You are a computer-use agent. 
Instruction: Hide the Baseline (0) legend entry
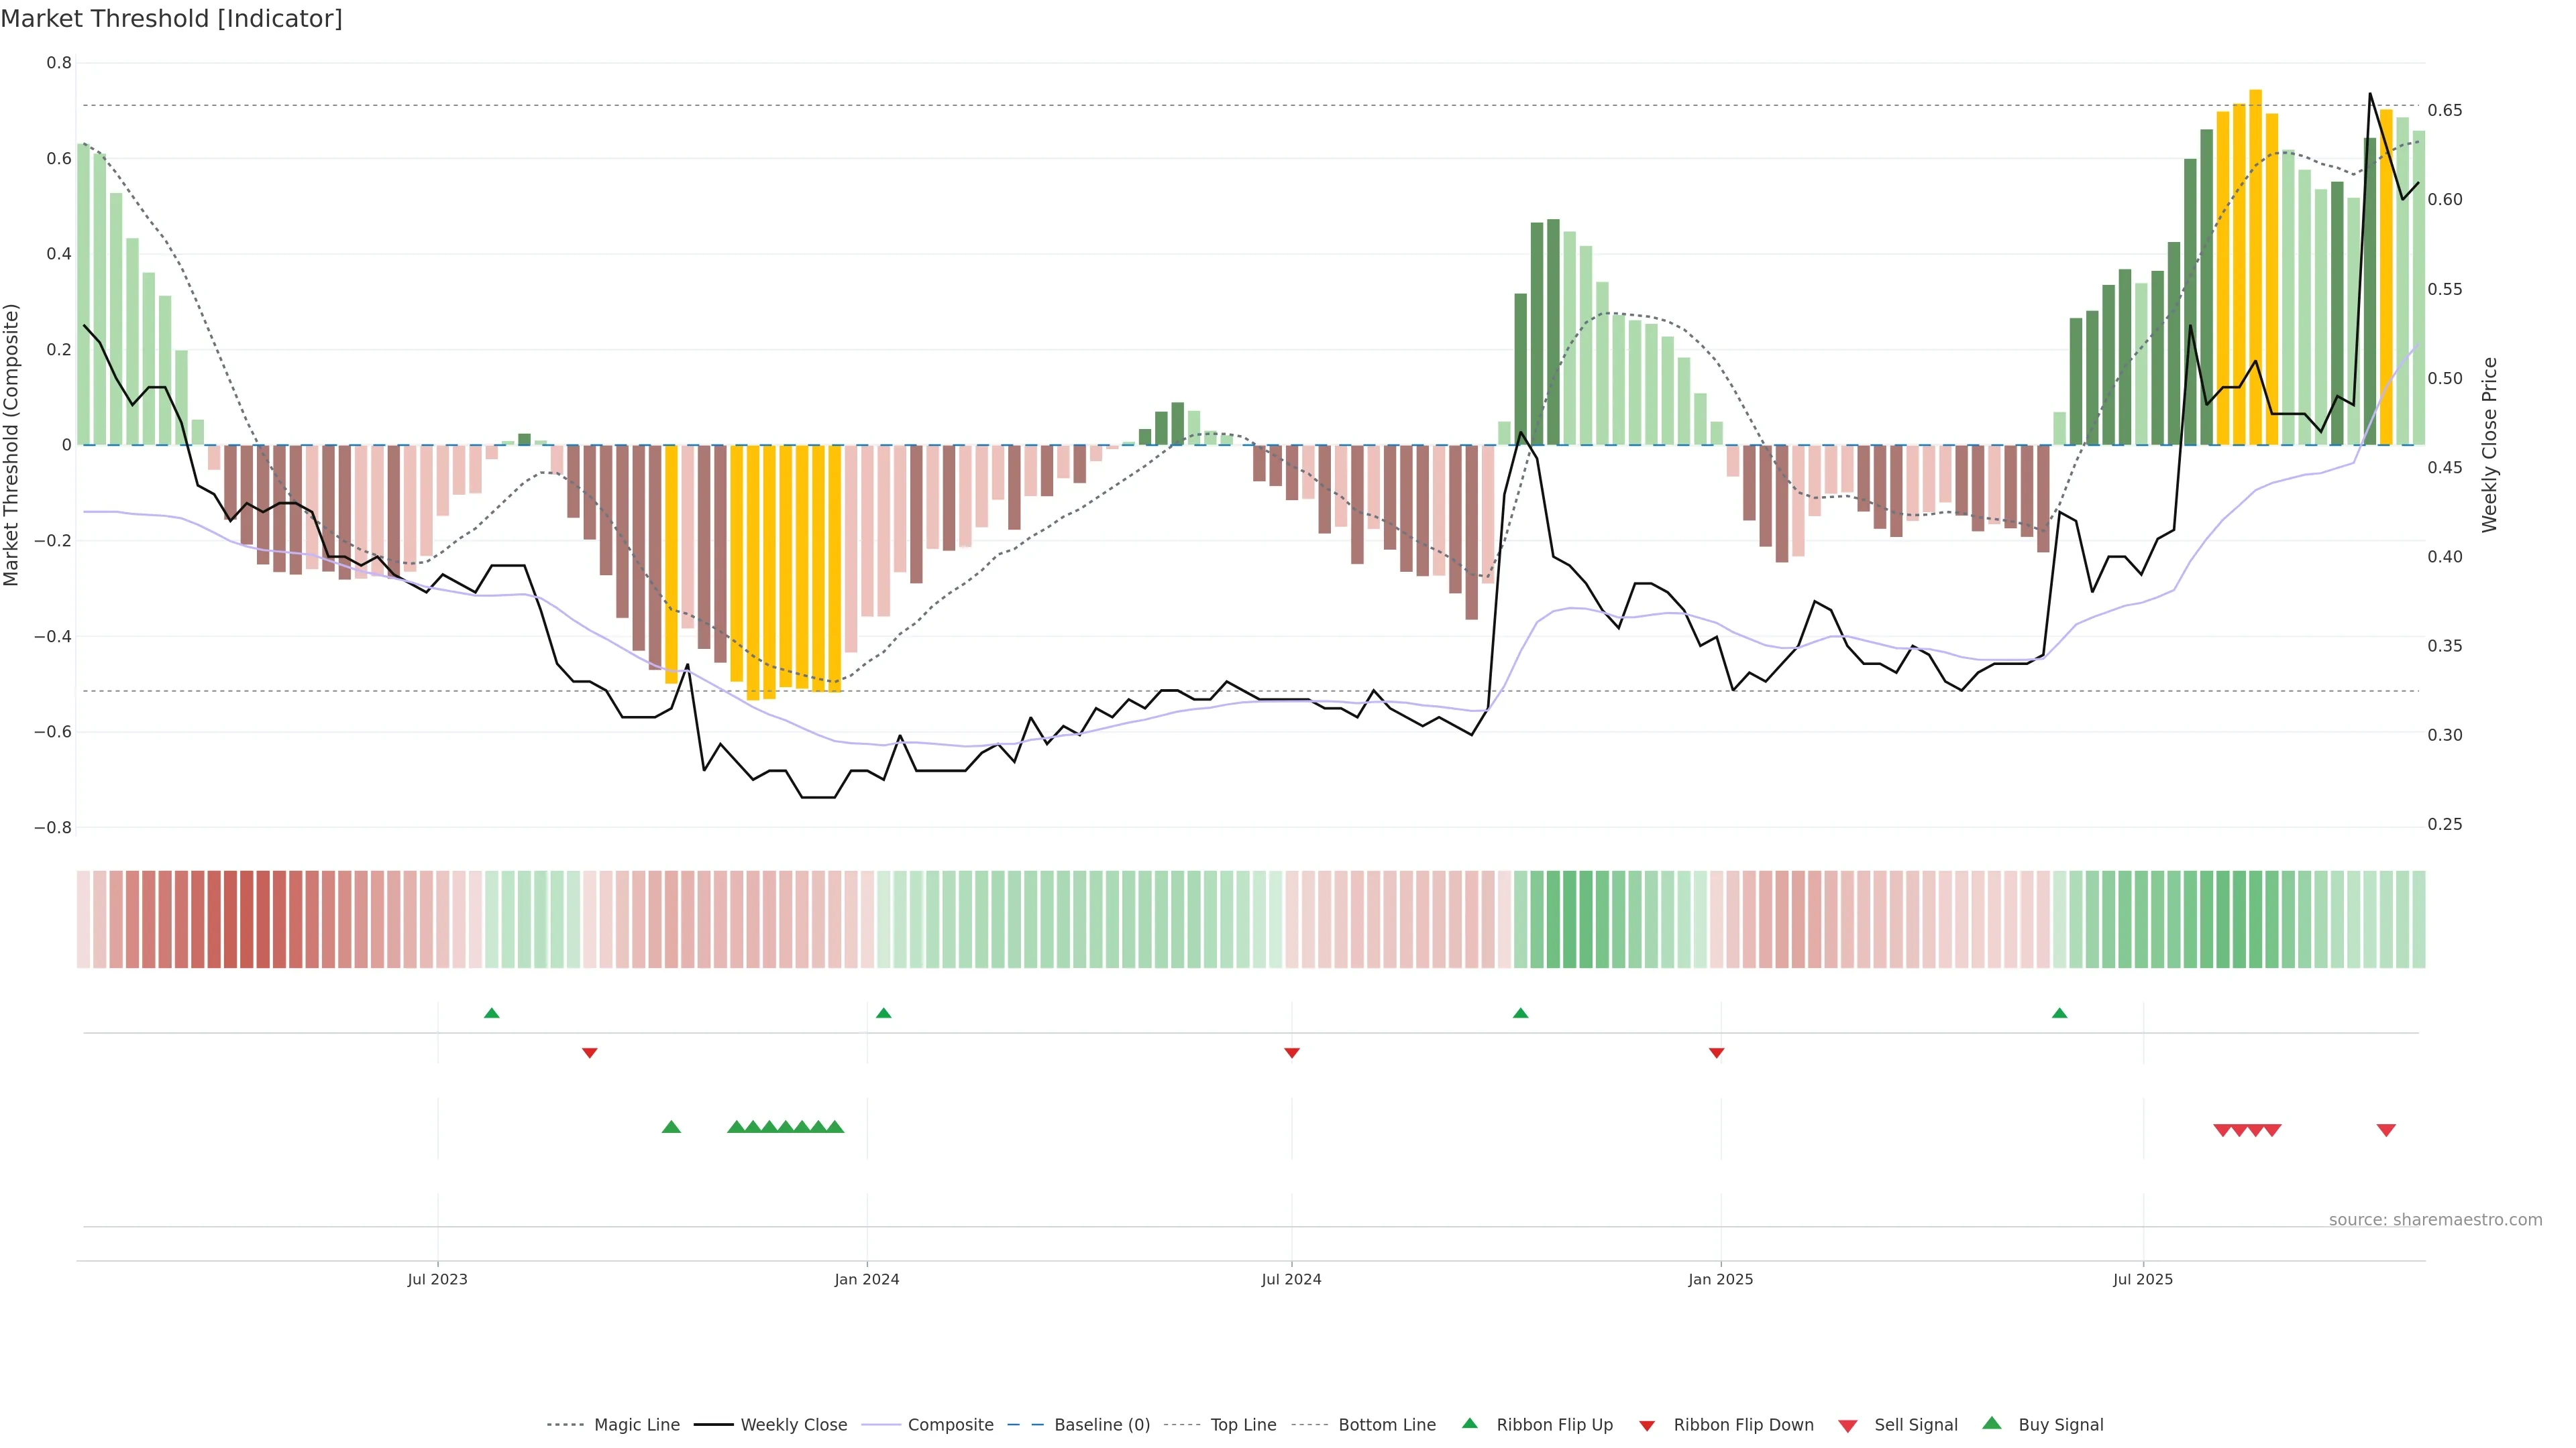point(1101,1425)
